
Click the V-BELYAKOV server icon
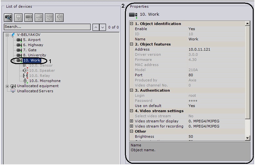point(13,35)
